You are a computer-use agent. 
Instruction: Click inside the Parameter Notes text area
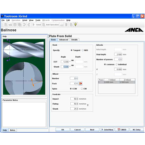click(24, 115)
